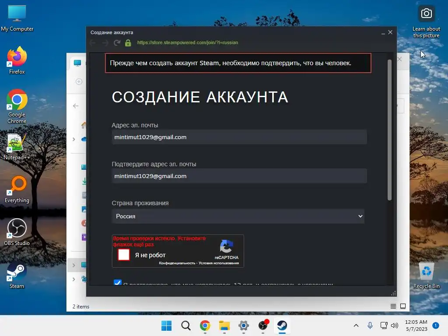
Task: Open reCAPTCHA "Конфиденциальность" link
Action: (177, 263)
